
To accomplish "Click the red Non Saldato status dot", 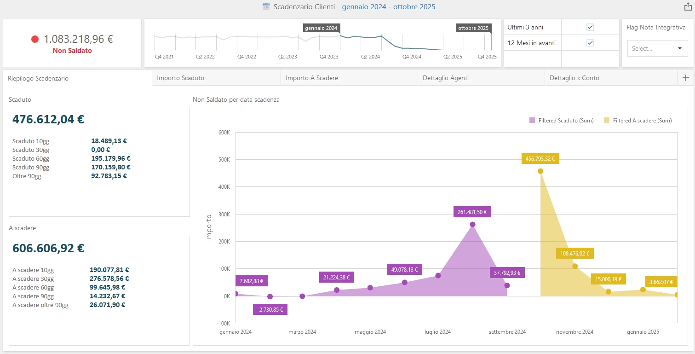I will pyautogui.click(x=35, y=39).
